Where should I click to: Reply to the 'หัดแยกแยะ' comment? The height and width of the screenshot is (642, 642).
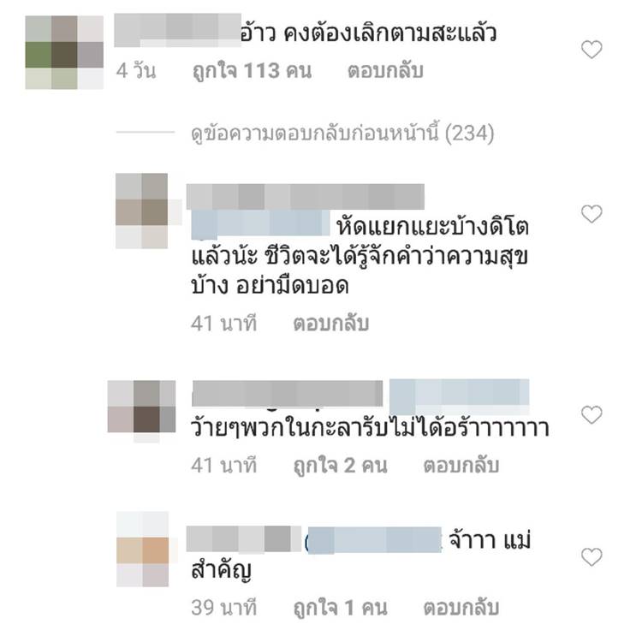coord(330,323)
